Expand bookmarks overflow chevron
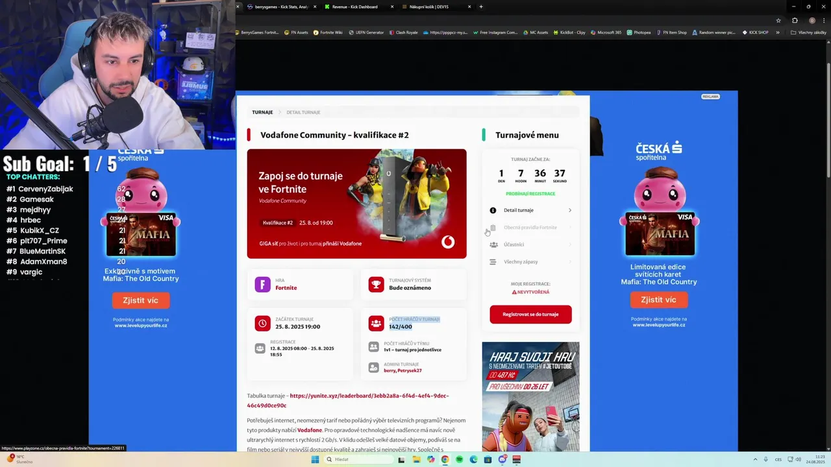 click(778, 32)
